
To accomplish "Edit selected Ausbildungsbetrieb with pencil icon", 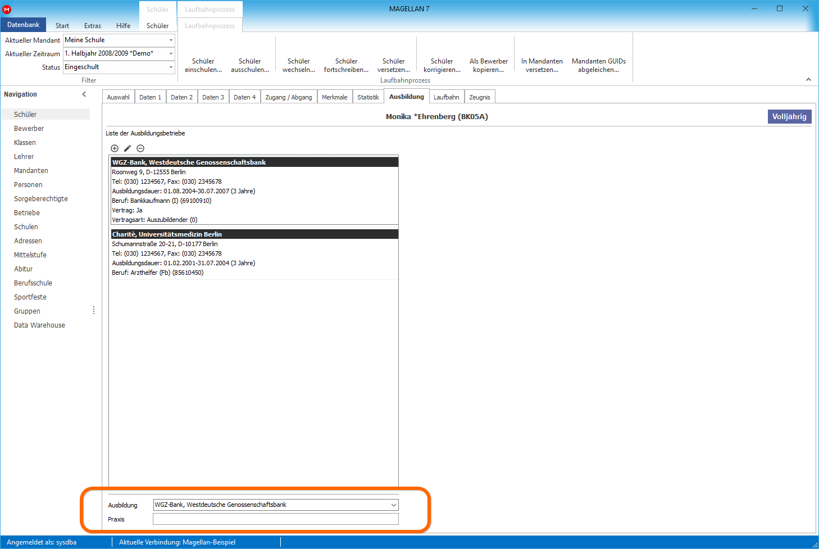I will pyautogui.click(x=128, y=148).
